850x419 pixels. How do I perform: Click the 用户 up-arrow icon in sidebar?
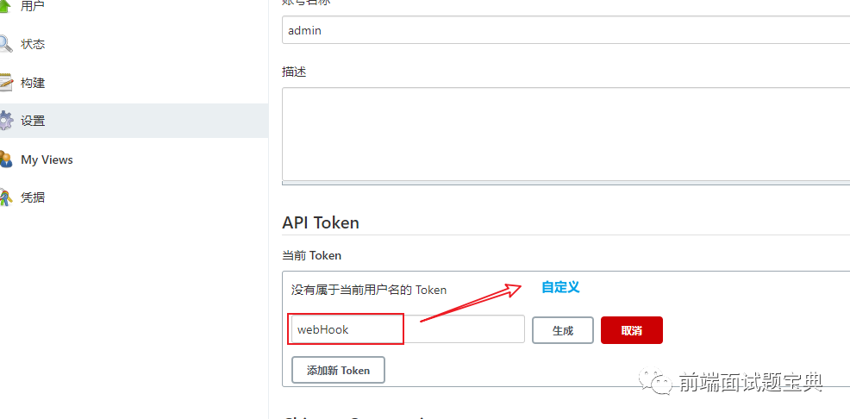(5, 7)
